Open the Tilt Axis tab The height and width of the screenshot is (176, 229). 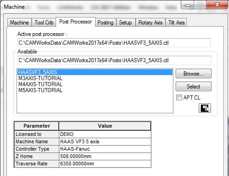(177, 23)
